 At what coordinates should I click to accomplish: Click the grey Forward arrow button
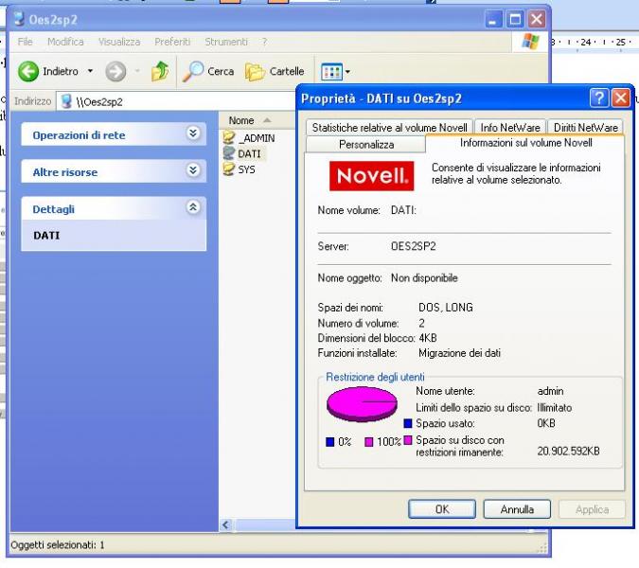115,72
